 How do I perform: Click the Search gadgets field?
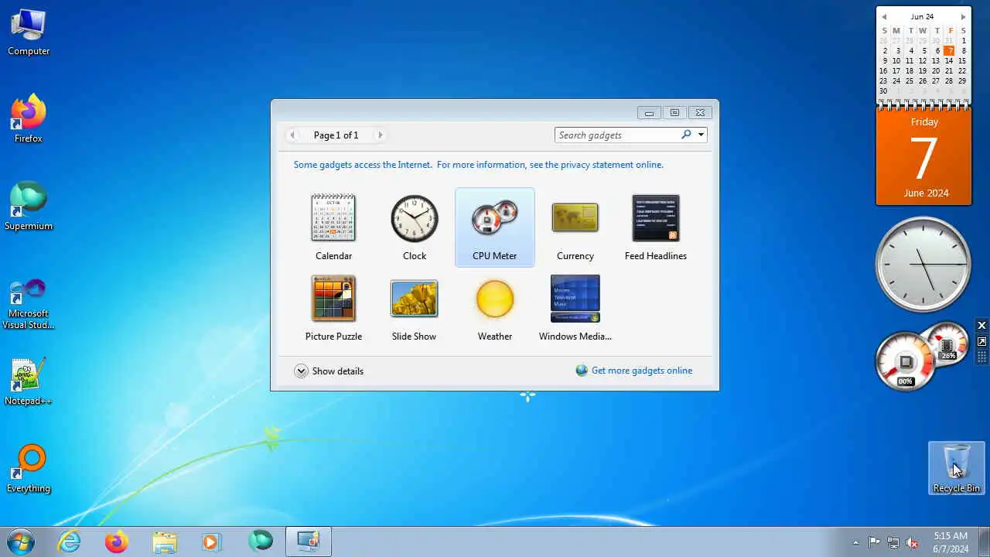click(x=617, y=135)
